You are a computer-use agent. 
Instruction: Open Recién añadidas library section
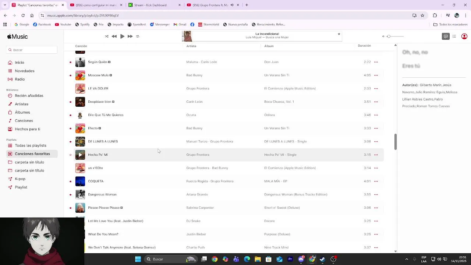click(x=29, y=96)
